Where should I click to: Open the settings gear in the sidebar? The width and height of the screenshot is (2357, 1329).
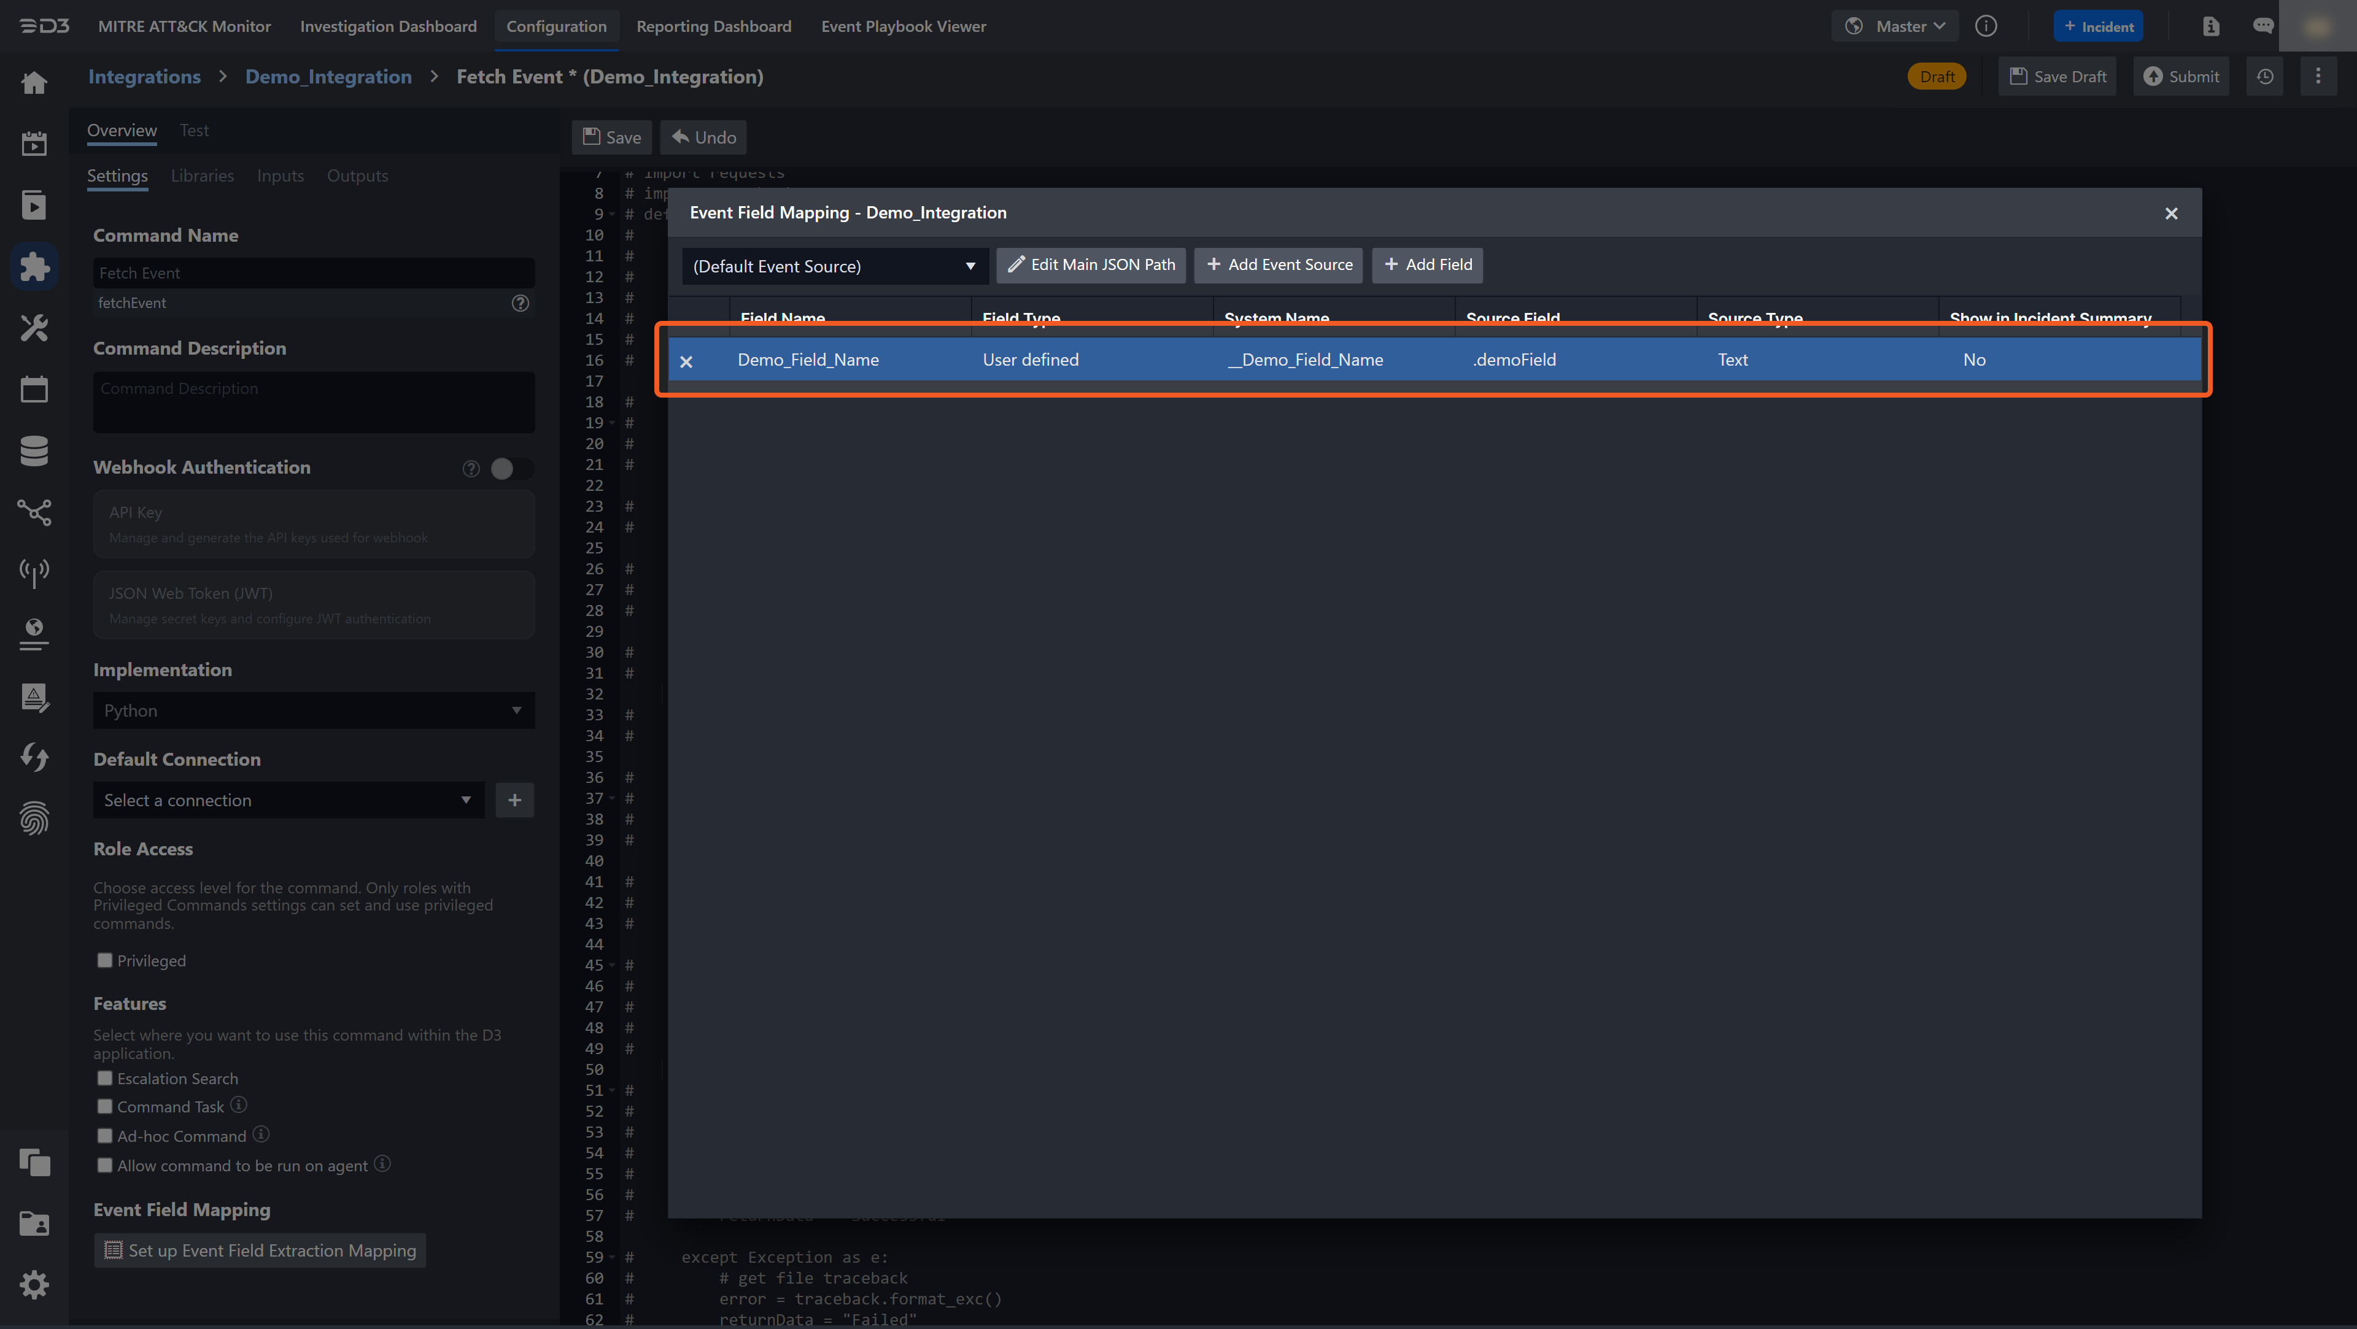(x=34, y=1284)
